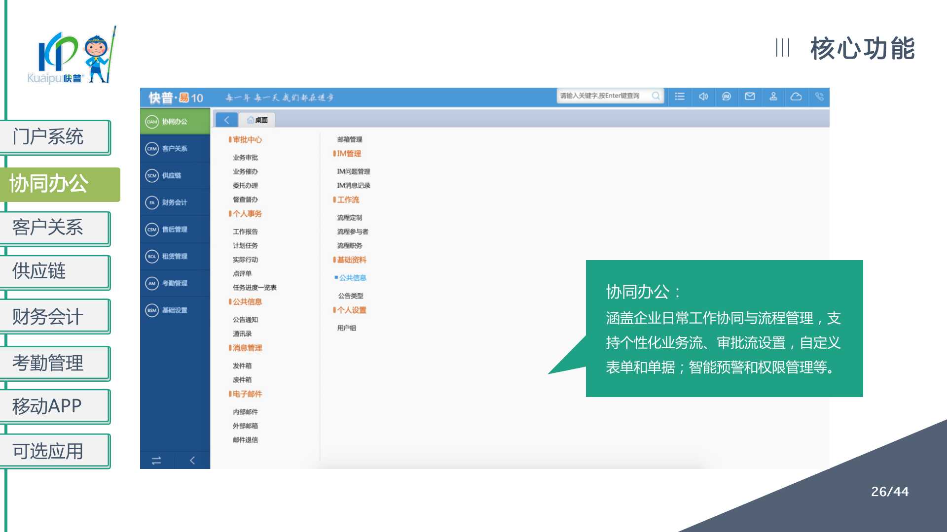Image resolution: width=947 pixels, height=532 pixels.
Task: Click the cloud icon in toolbar
Action: tap(796, 97)
